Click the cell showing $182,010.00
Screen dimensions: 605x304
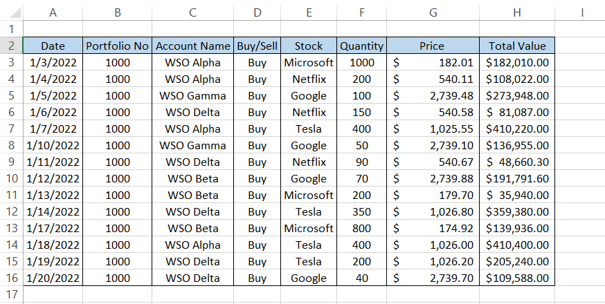tap(517, 62)
